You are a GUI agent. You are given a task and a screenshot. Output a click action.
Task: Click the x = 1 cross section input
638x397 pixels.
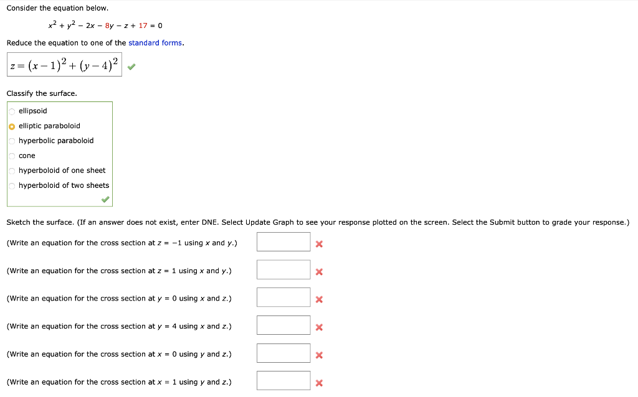pyautogui.click(x=283, y=381)
